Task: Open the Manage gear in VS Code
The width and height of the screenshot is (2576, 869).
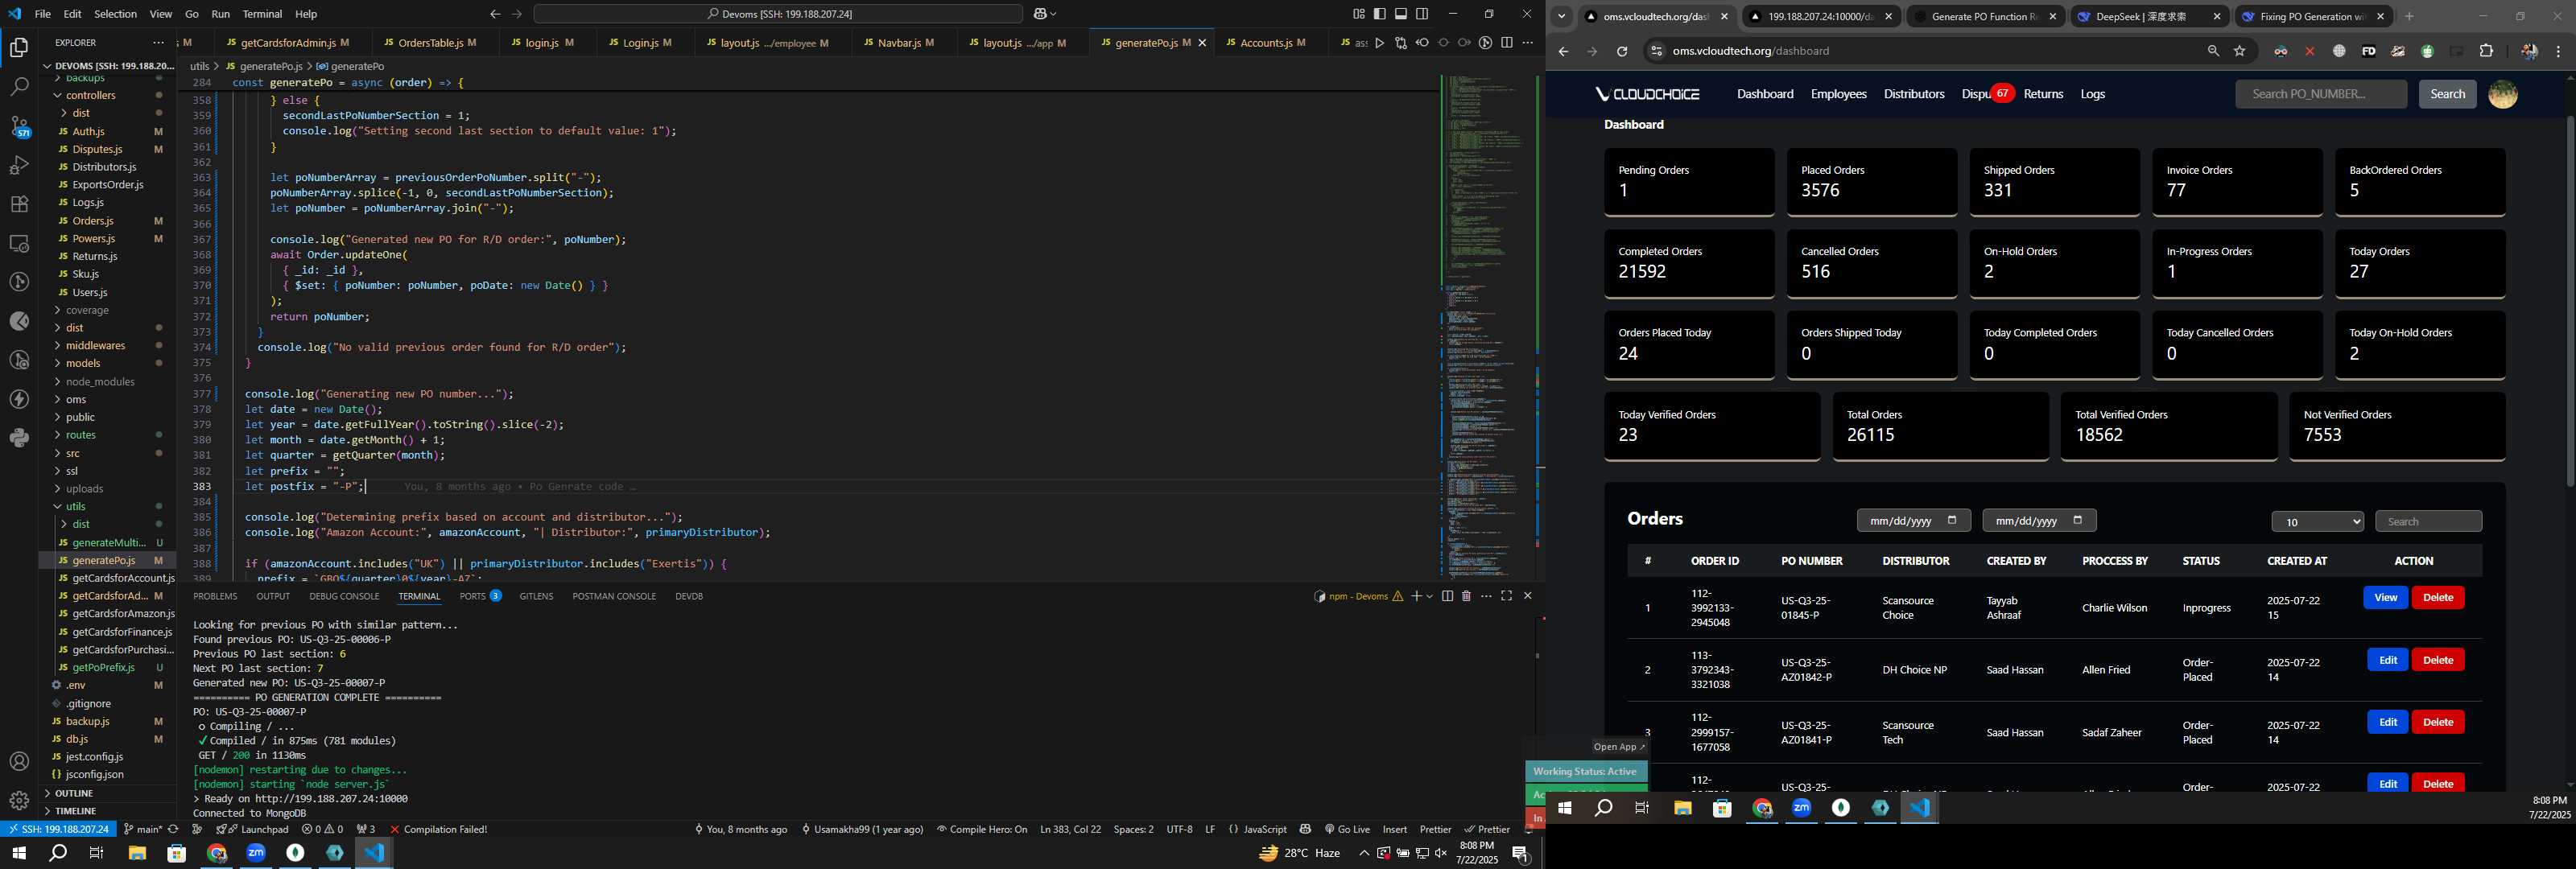Action: click(19, 801)
